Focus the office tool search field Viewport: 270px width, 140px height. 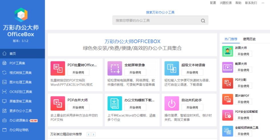coord(160,20)
